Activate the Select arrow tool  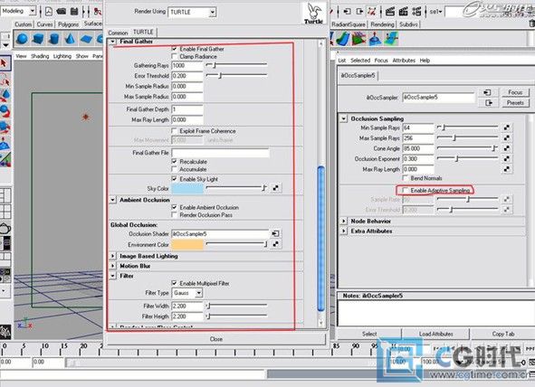pyautogui.click(x=5, y=63)
